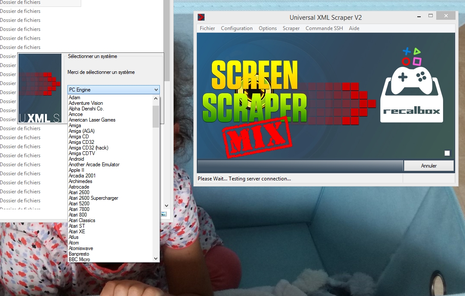
Task: Select Atari XE entry
Action: pos(110,232)
